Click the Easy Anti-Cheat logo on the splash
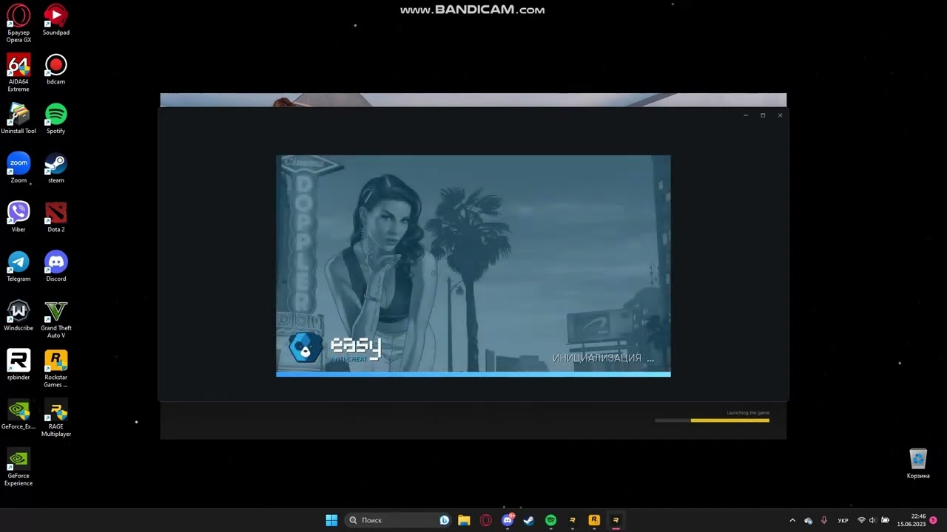947x532 pixels. point(335,347)
